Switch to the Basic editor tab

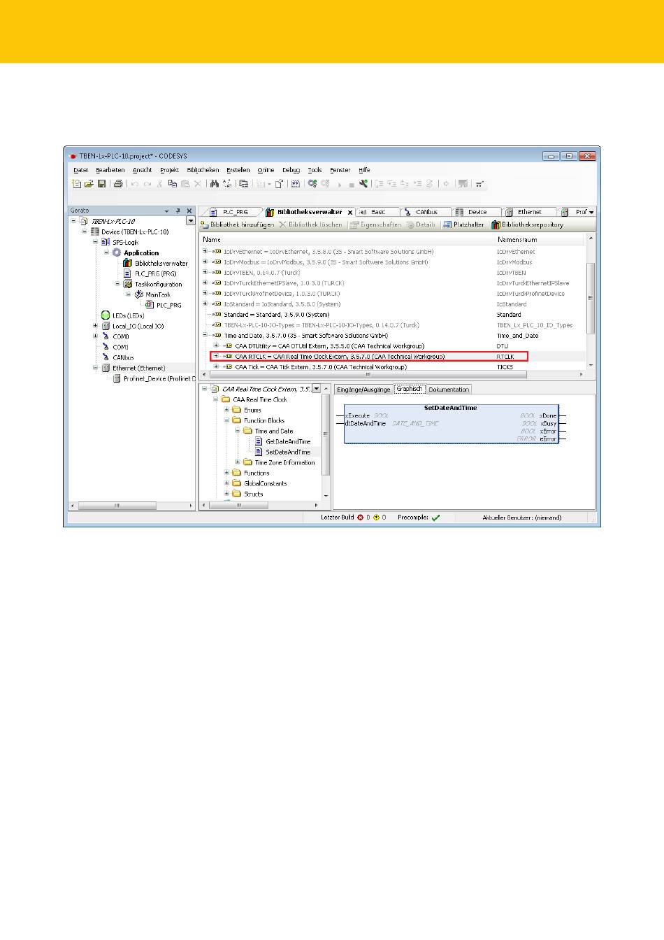click(378, 212)
